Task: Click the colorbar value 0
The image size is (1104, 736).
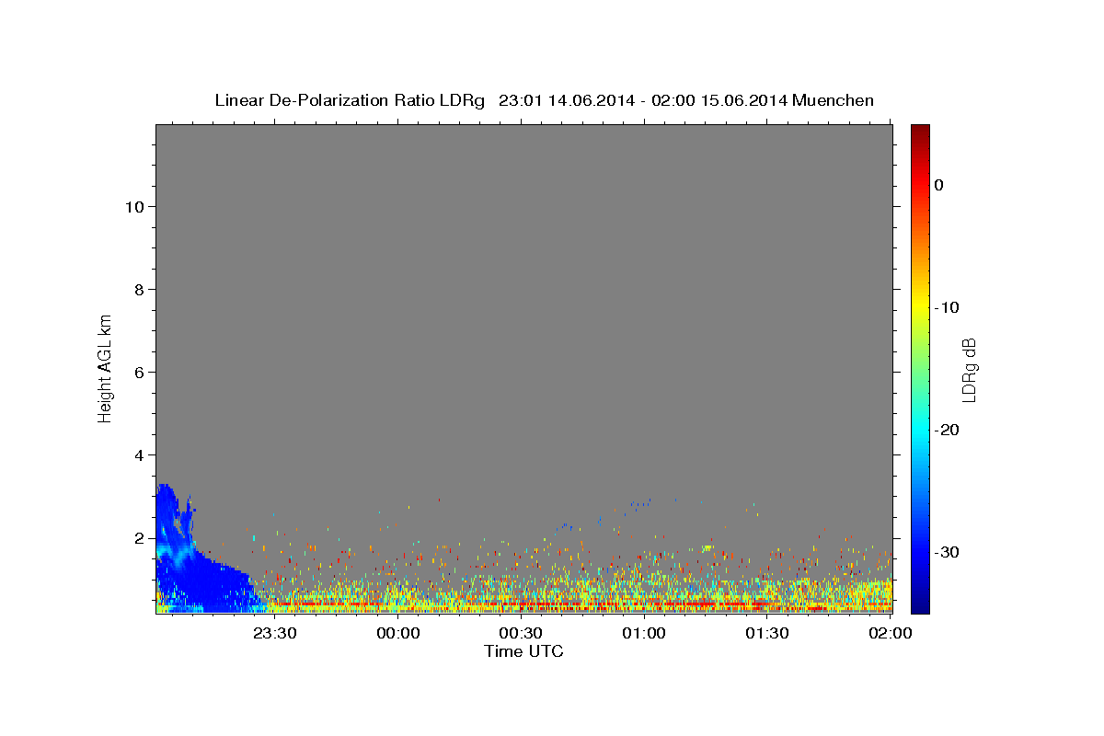Action: coord(938,185)
